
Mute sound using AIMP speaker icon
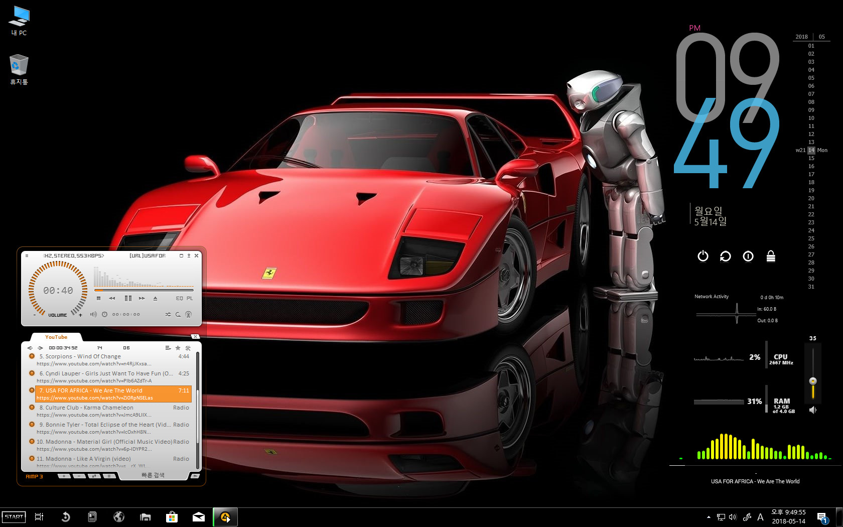93,314
